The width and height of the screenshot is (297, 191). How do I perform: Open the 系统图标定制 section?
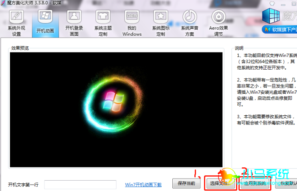pos(161,23)
